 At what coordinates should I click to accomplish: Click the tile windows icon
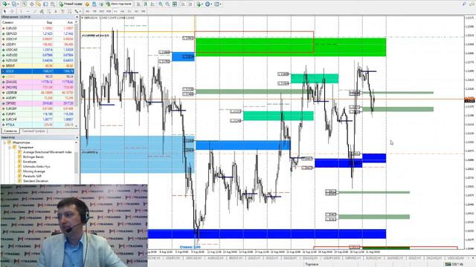click(175, 4)
